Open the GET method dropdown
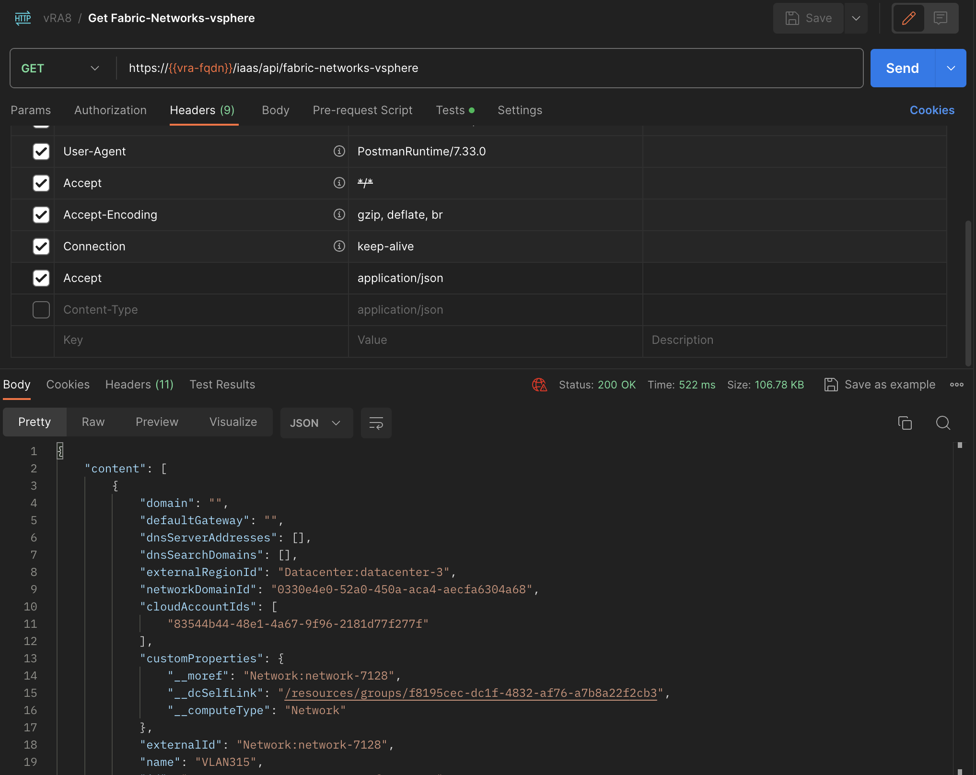This screenshot has width=976, height=775. [x=61, y=68]
